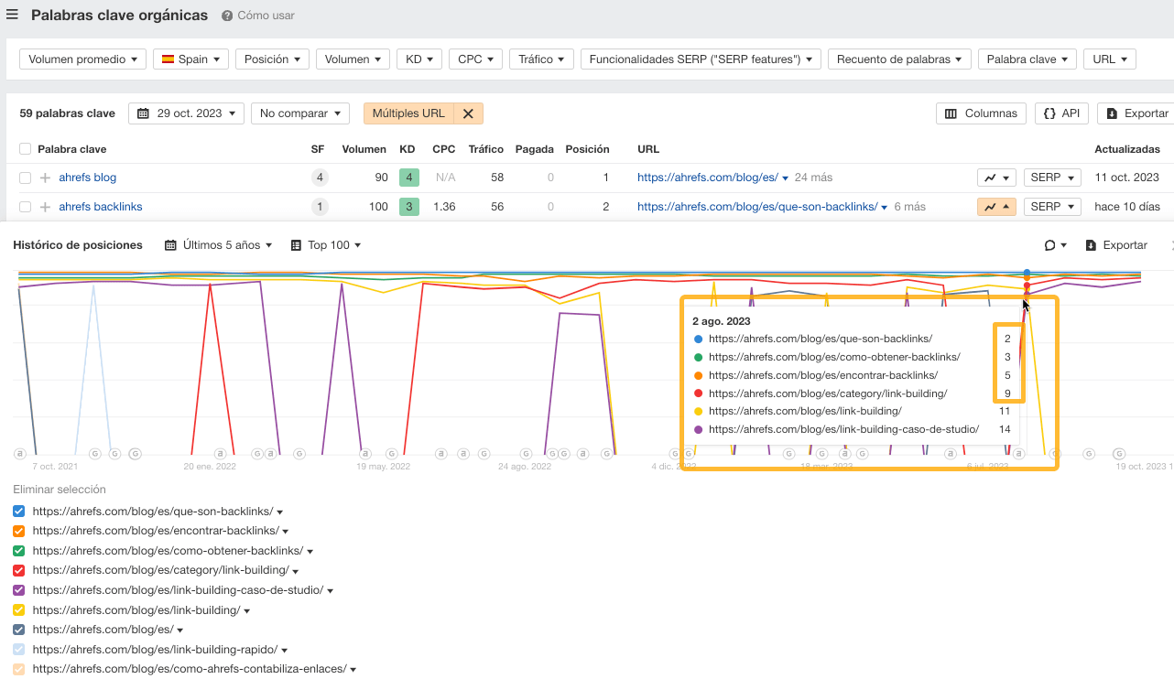Open the "Últimos 5 años" range dropdown
Screen dimensions: 1174x679
pos(219,244)
